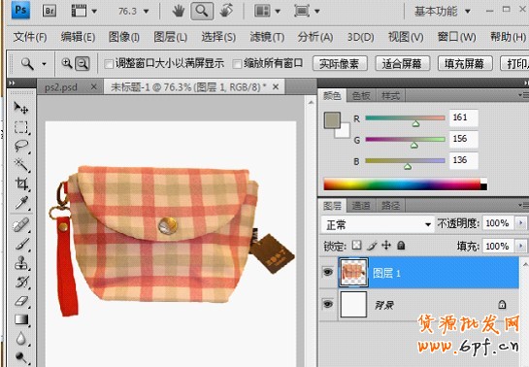Open the 图像(I) menu
The width and height of the screenshot is (529, 367).
(124, 37)
